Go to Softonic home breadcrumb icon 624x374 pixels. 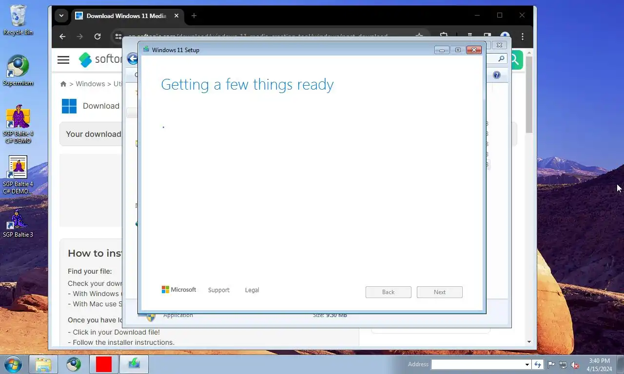63,84
